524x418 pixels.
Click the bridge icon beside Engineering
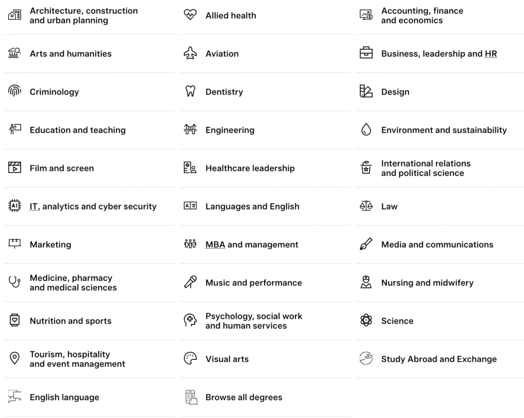190,130
